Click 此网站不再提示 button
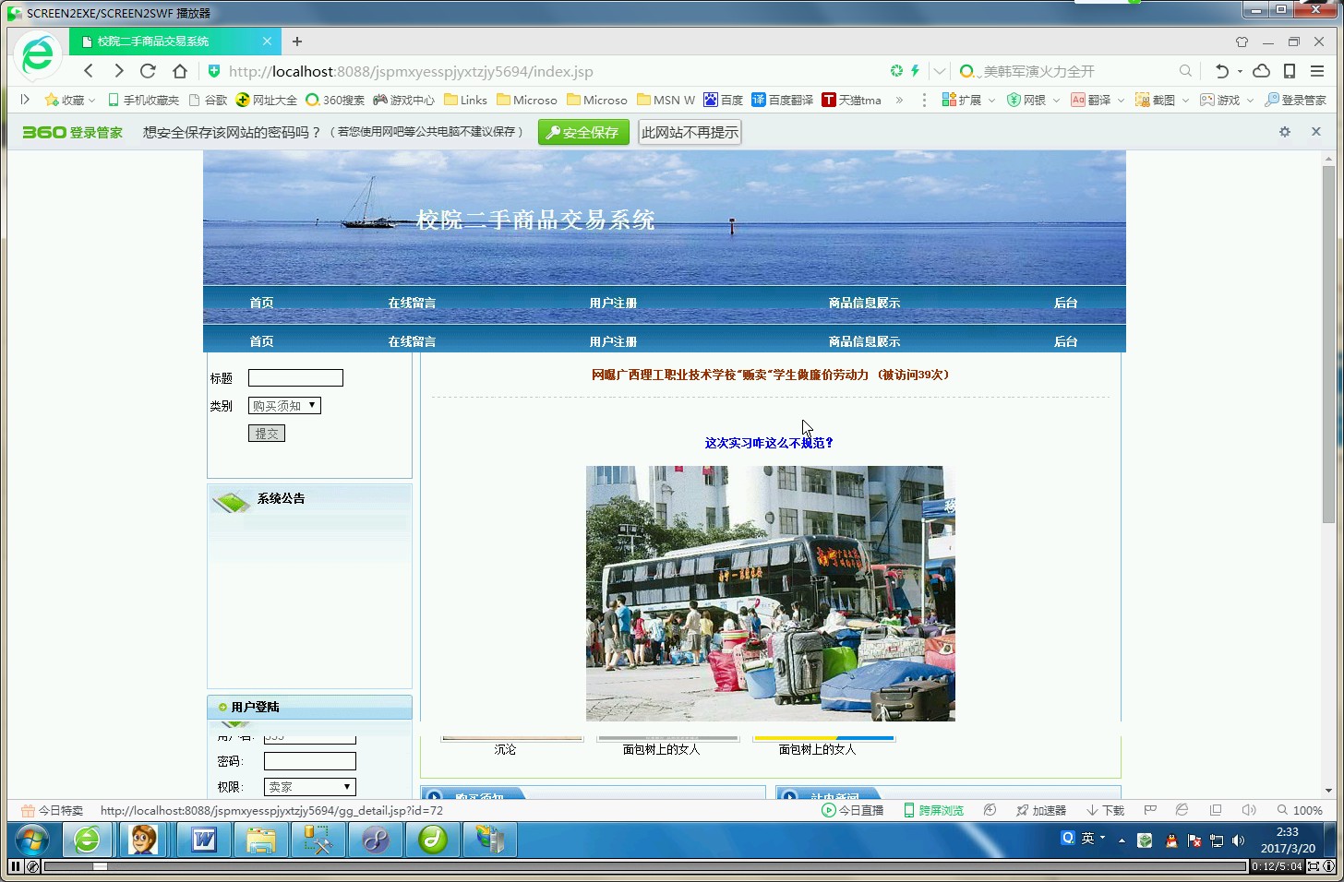This screenshot has width=1344, height=882. pyautogui.click(x=690, y=132)
